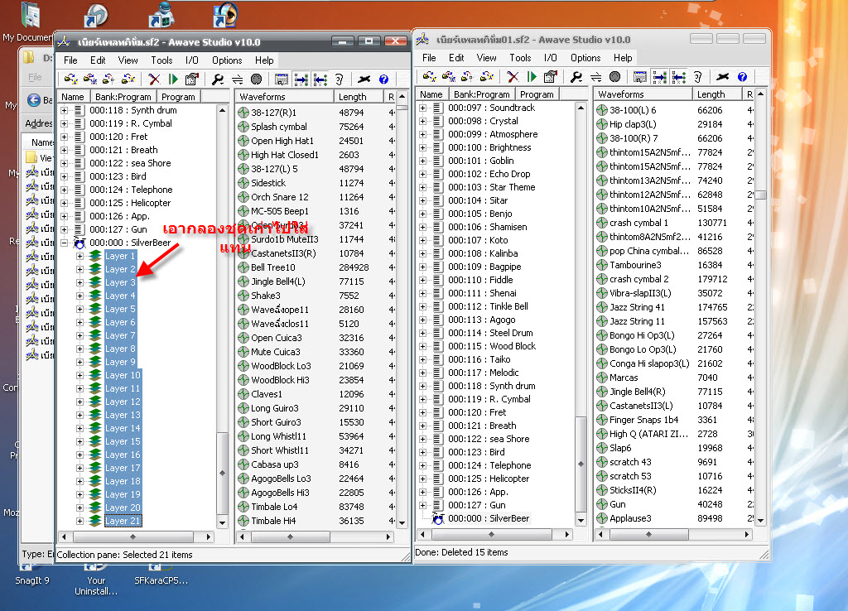Image resolution: width=848 pixels, height=611 pixels.
Task: Expand 000:097 Soundtrack in right window
Action: click(x=423, y=108)
